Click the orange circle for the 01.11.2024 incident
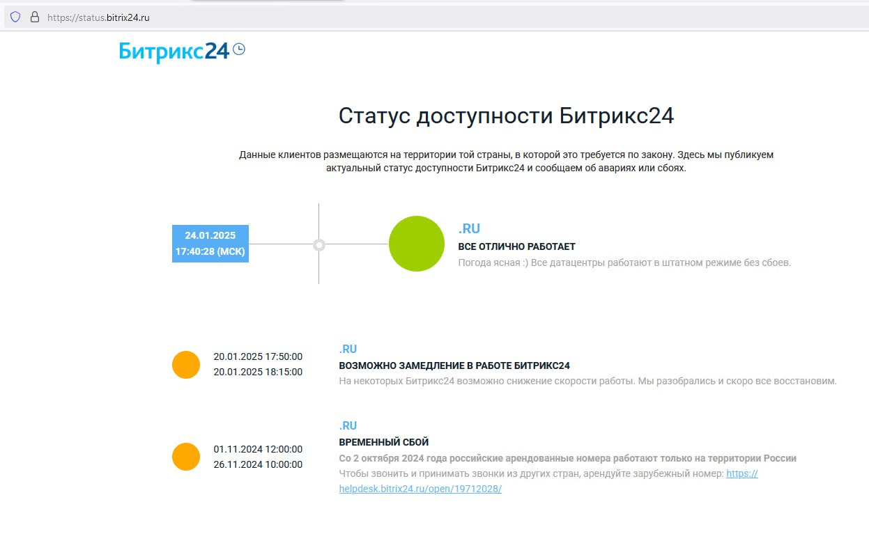 pyautogui.click(x=186, y=457)
